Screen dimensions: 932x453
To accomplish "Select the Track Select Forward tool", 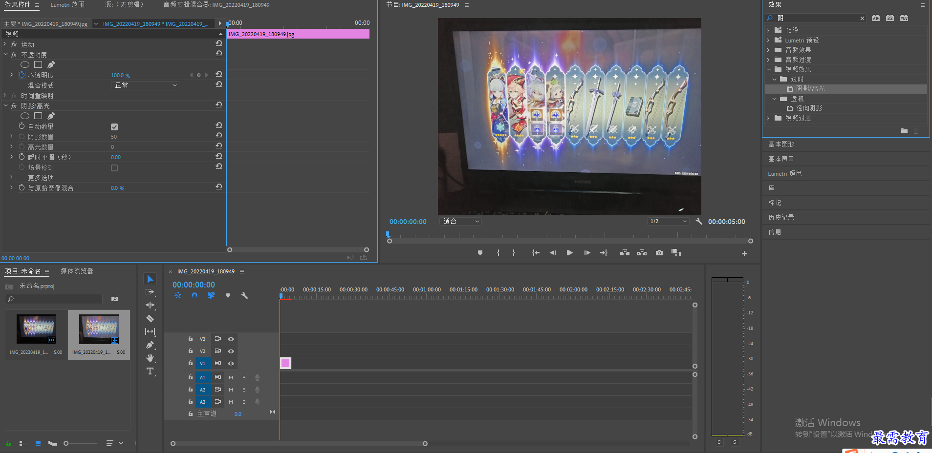I will 150,292.
